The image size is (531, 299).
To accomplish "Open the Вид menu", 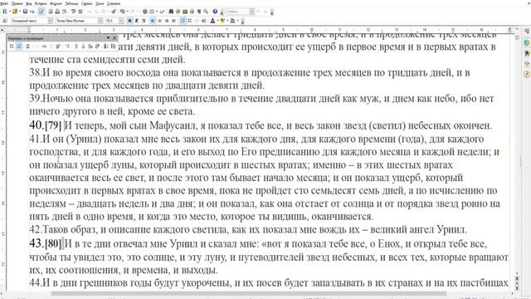I will pyautogui.click(x=29, y=3).
